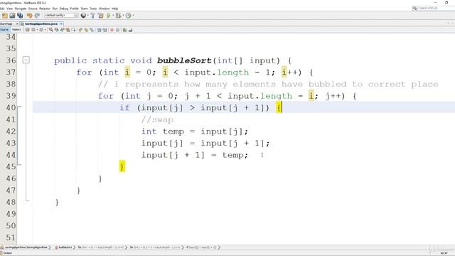Viewport: 455px width, 256px height.
Task: Open the quick search magnifier dropdown
Action: coord(415,8)
